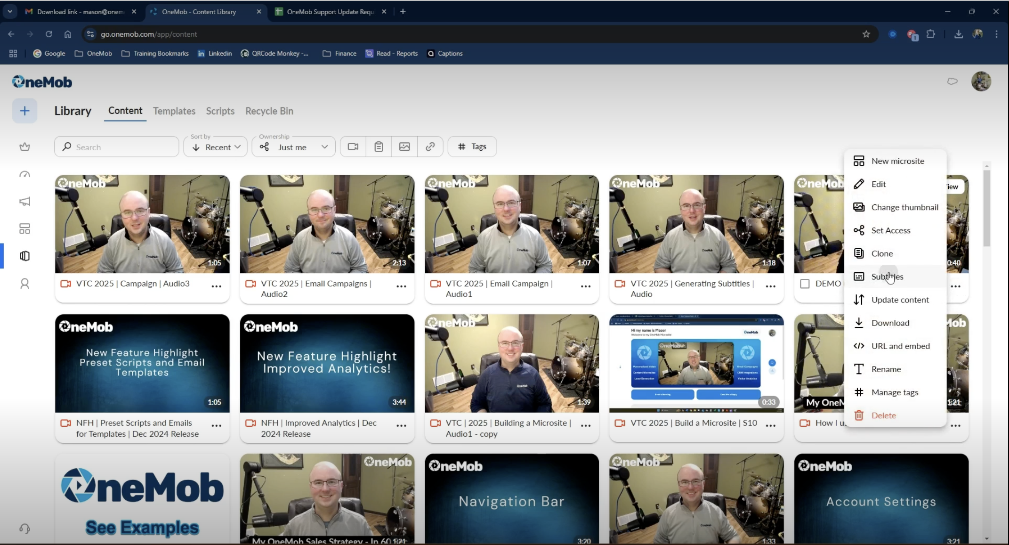Viewport: 1009px width, 545px height.
Task: Switch to the Templates tab
Action: 174,111
